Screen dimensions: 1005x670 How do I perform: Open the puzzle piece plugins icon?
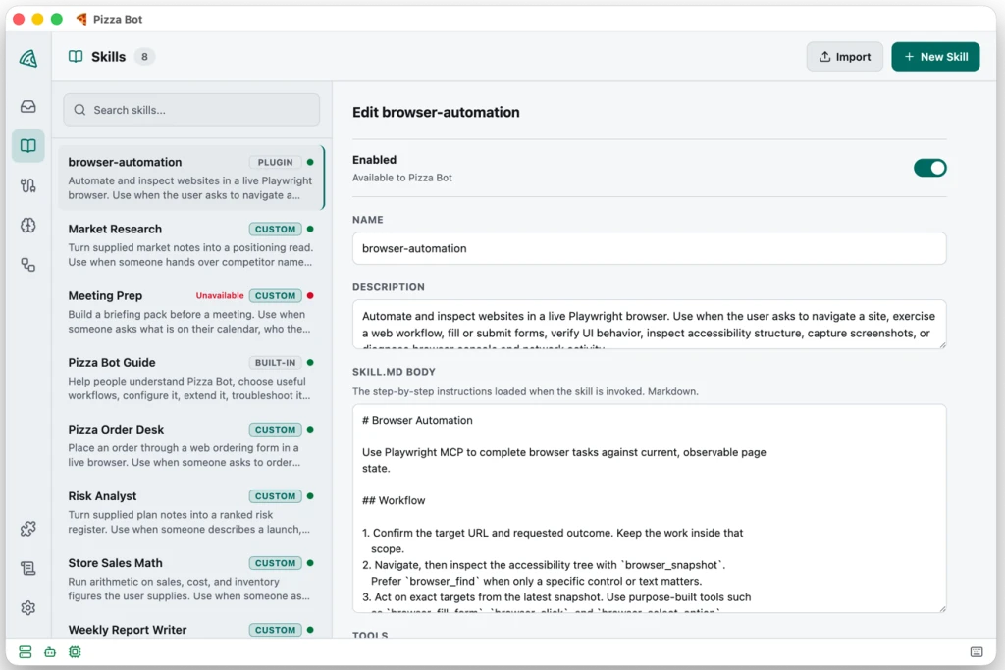point(28,529)
